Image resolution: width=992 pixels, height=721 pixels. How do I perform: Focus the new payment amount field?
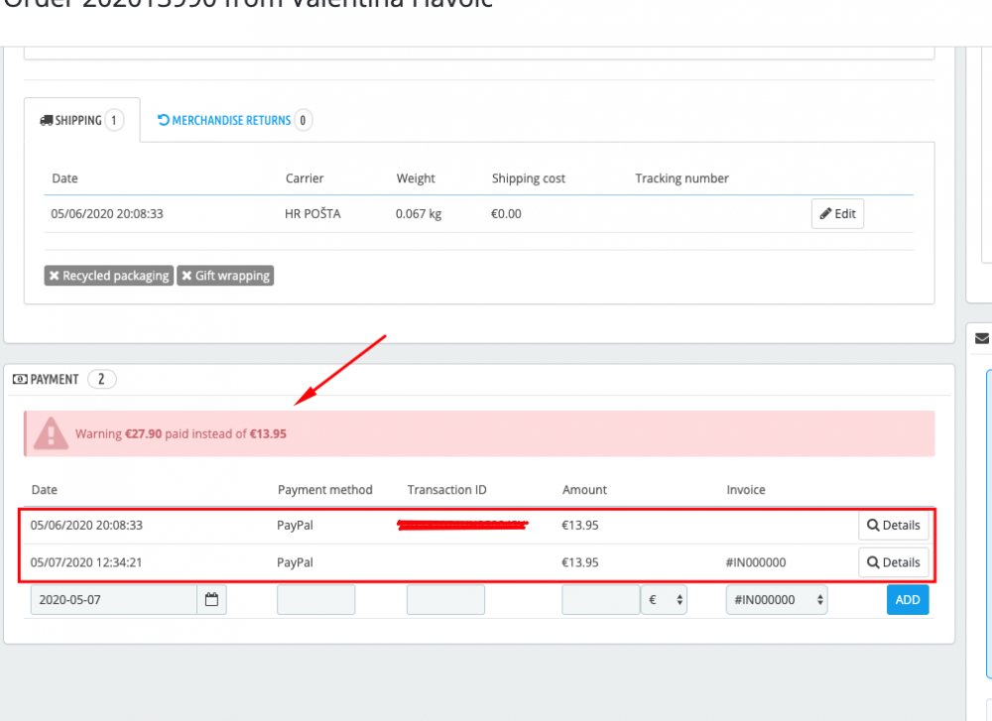coord(600,600)
